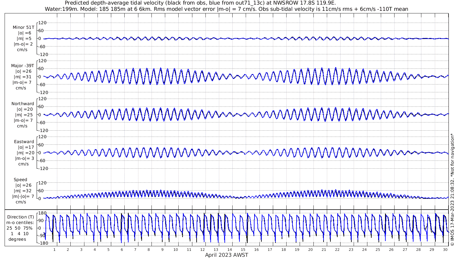This screenshot has width=458, height=262.
Task: Click the '|m| =31' value under Major
Action: (24, 77)
